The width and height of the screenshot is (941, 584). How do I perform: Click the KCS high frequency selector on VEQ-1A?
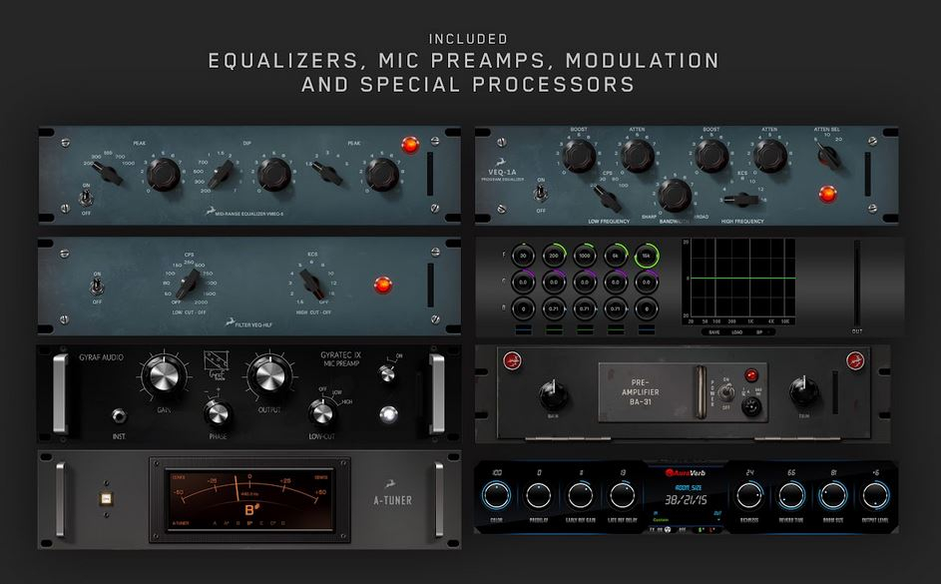coord(741,200)
